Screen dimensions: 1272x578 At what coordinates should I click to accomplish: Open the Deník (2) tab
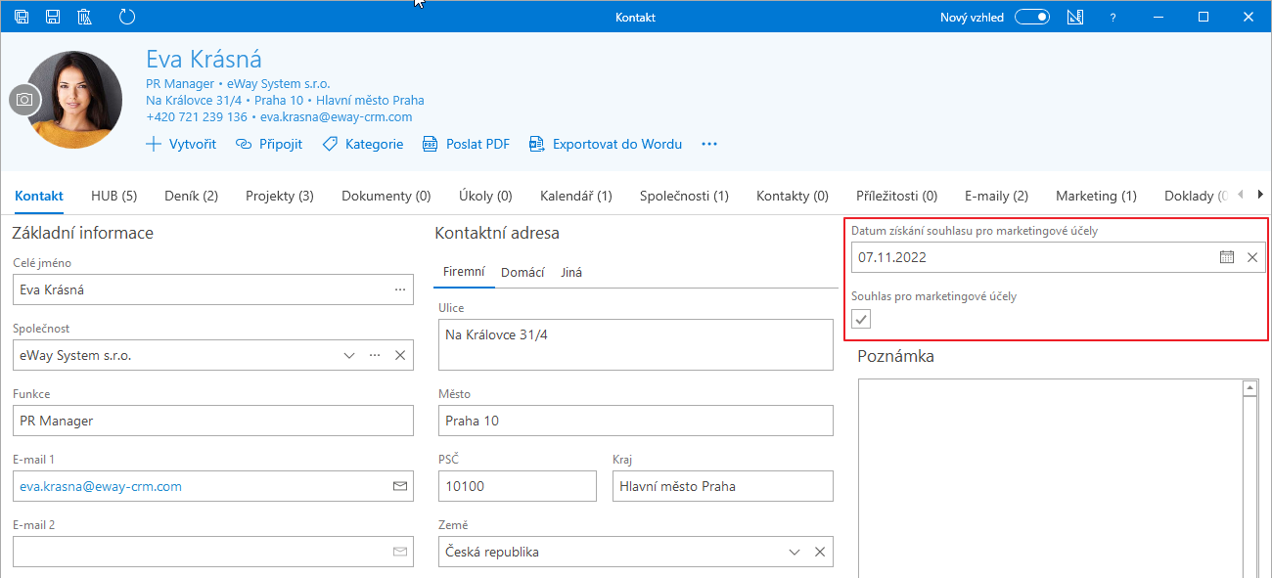pyautogui.click(x=191, y=196)
